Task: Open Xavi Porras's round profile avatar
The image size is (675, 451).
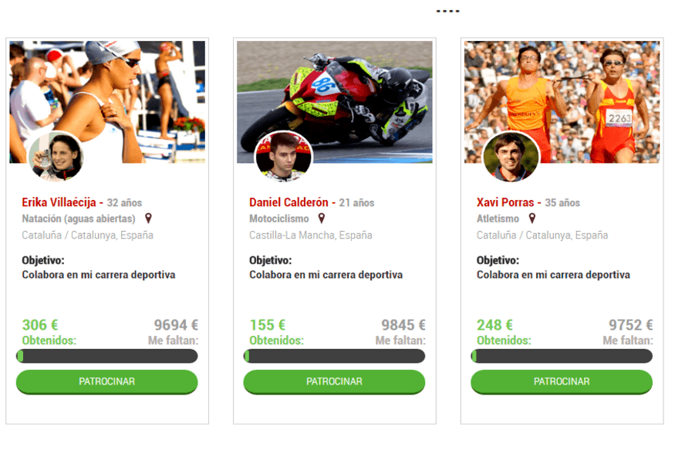Action: (511, 156)
